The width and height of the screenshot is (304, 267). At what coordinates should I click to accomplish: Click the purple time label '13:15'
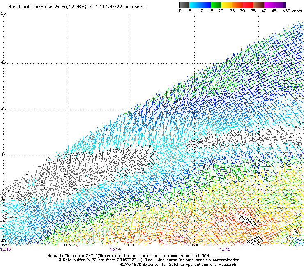pyautogui.click(x=225, y=249)
